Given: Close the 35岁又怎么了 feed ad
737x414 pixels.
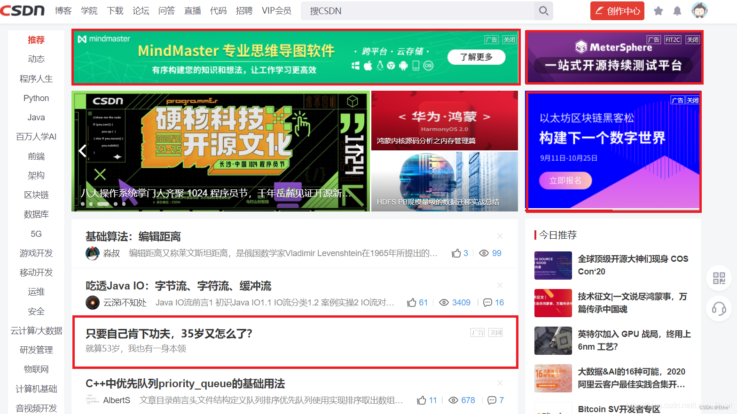Looking at the screenshot, I should point(495,332).
